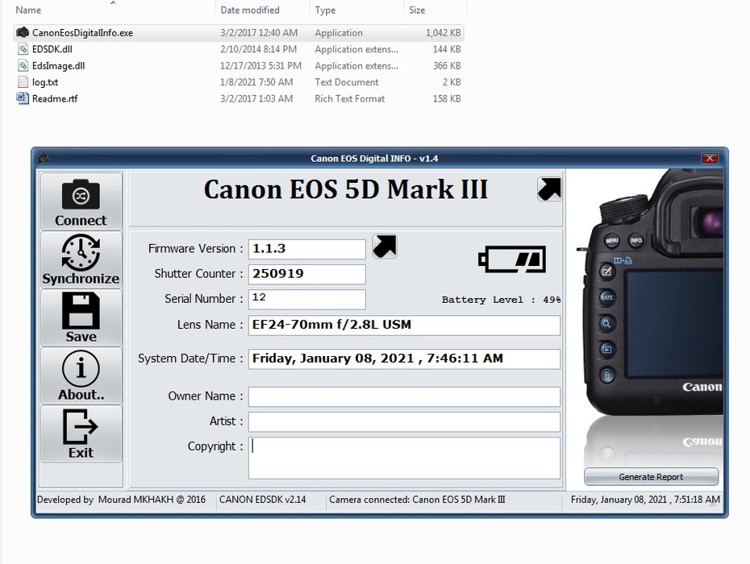Click the Firmware Version field
The image size is (750, 564).
(x=307, y=249)
